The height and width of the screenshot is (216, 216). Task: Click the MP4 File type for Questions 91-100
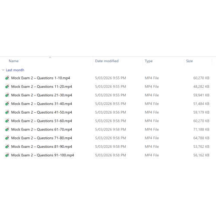pyautogui.click(x=152, y=155)
